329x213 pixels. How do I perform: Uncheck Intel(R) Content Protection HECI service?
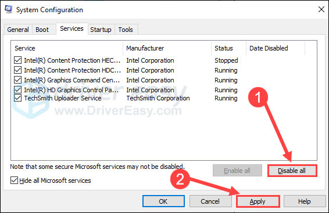coord(17,60)
